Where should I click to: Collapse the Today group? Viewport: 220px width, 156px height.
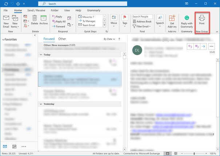tap(41, 55)
